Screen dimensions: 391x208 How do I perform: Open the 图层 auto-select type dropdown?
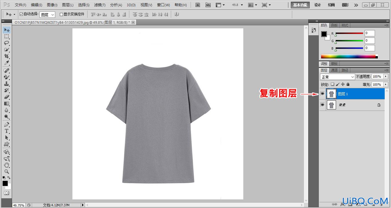click(x=47, y=15)
